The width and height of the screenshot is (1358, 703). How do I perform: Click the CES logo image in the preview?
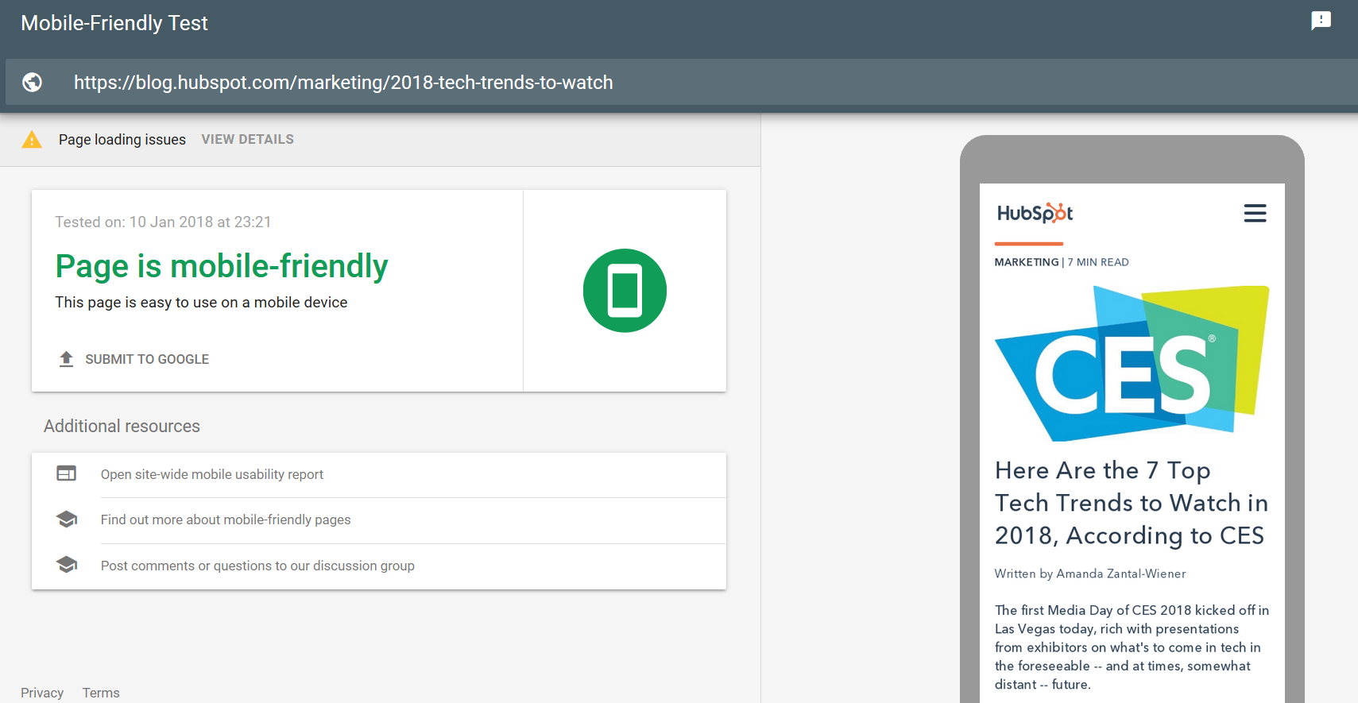(x=1132, y=364)
